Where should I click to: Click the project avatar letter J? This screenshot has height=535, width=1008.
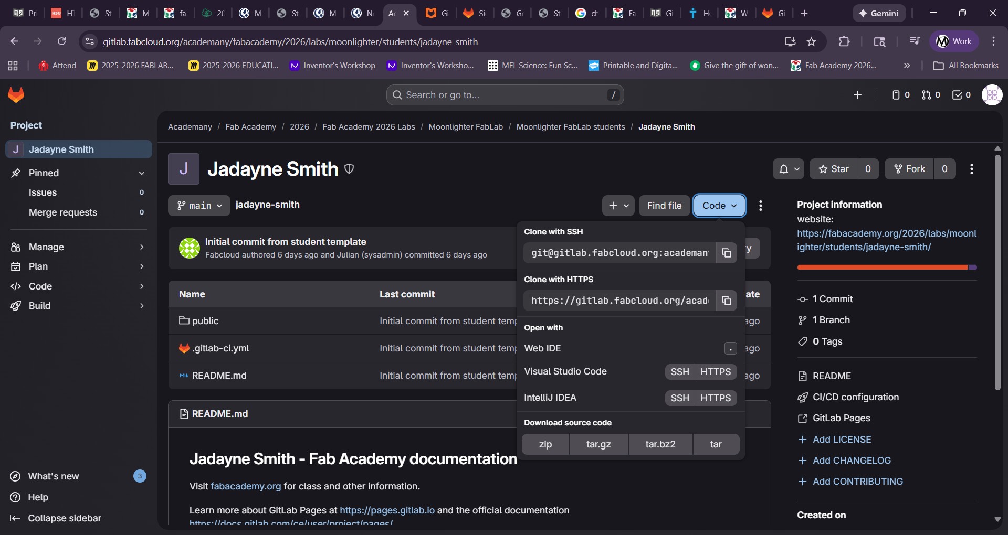click(x=184, y=169)
